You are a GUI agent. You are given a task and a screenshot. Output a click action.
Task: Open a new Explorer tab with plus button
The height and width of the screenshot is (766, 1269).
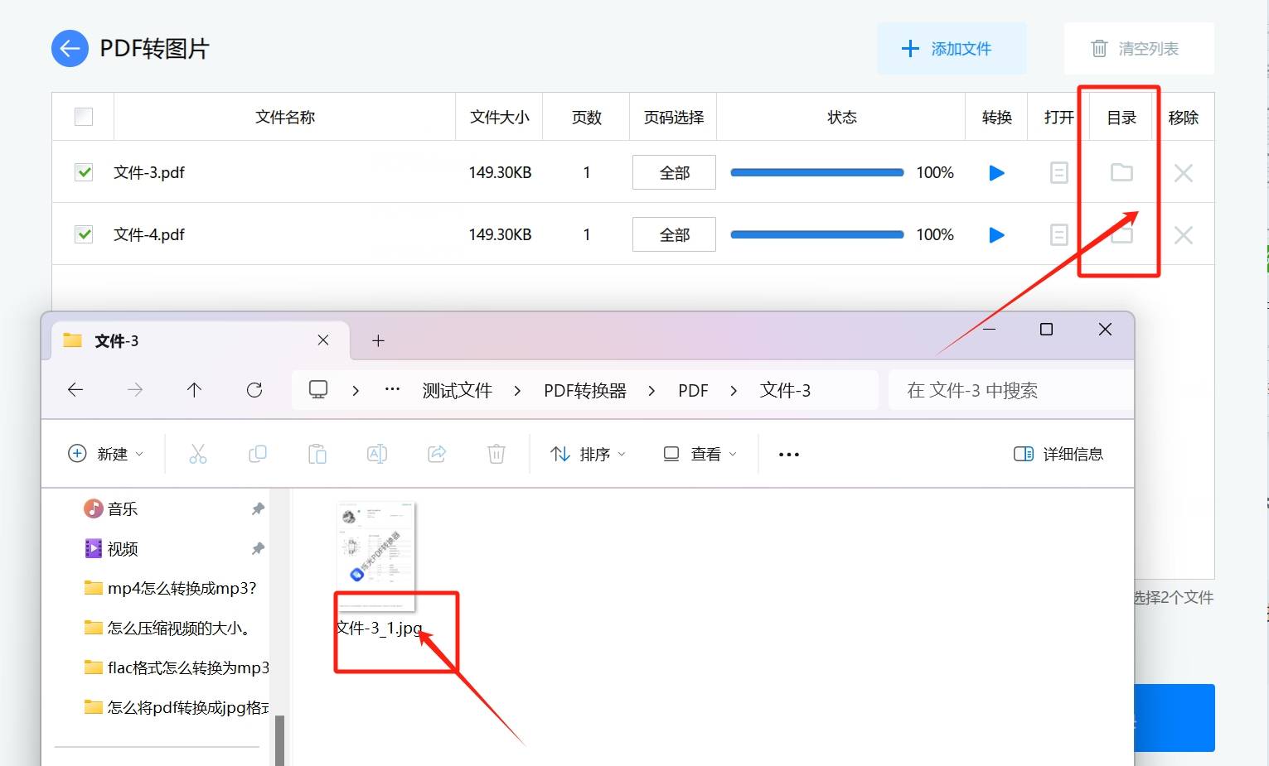click(378, 340)
